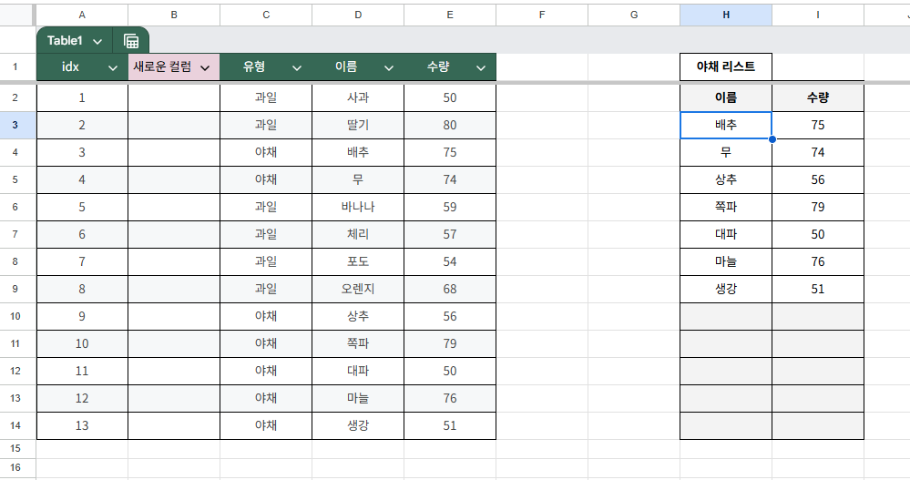
Task: Select the 68 quantity cell
Action: pyautogui.click(x=450, y=289)
